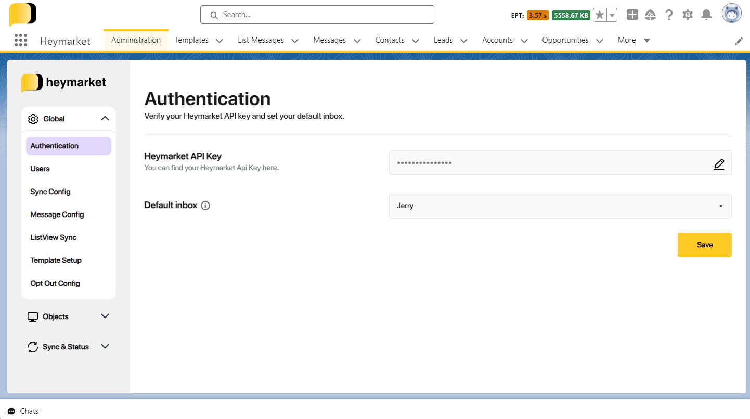Click the search bar magnifier icon
The height and width of the screenshot is (419, 750).
point(214,15)
